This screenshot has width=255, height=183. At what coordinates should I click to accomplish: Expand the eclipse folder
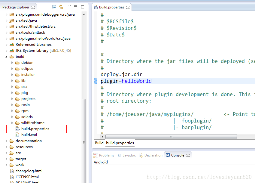12,69
